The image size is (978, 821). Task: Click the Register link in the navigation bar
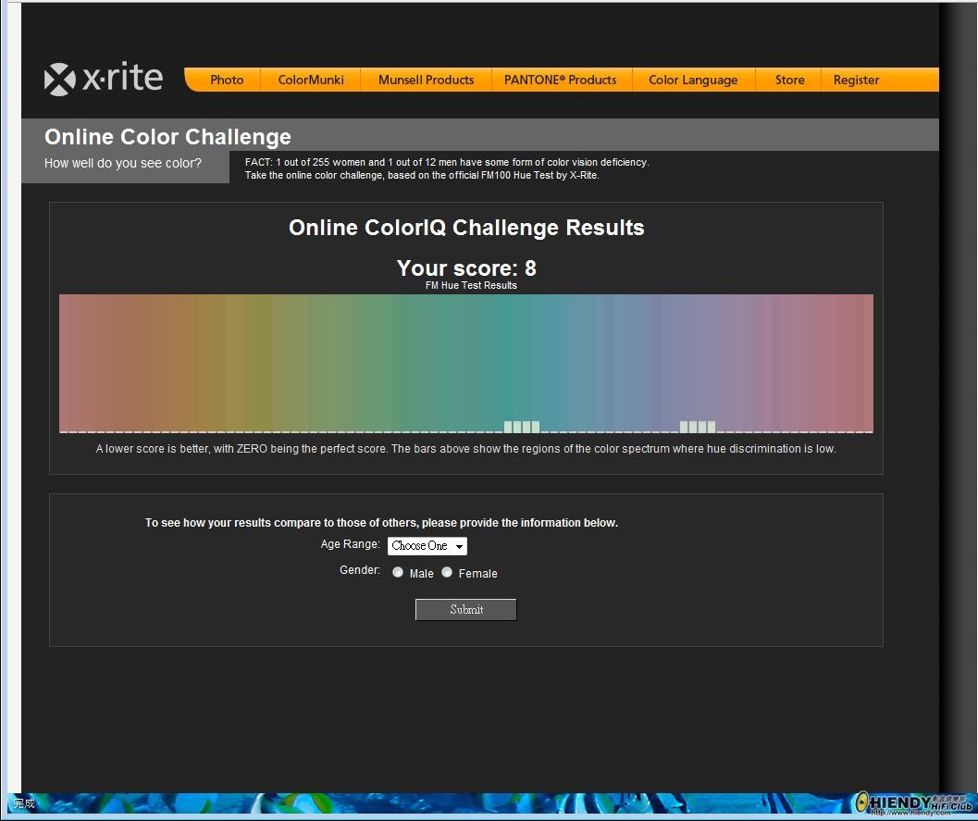tap(856, 80)
